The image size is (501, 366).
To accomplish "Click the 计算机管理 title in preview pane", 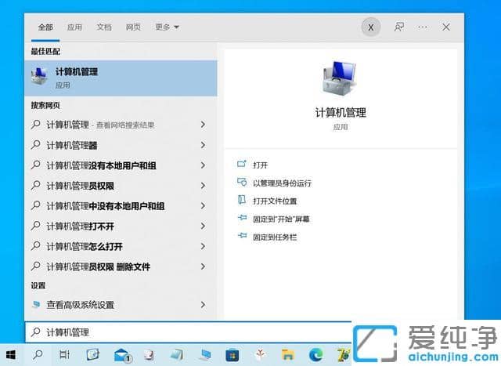I will click(341, 113).
